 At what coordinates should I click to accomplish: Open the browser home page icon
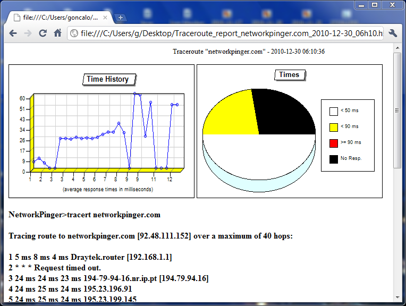pyautogui.click(x=57, y=33)
